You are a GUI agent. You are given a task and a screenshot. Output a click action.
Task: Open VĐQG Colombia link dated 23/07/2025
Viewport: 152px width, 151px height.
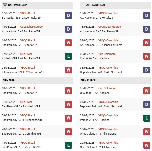click(x=108, y=115)
